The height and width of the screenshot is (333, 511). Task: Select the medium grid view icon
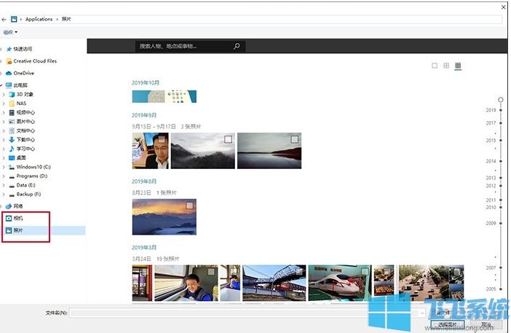pyautogui.click(x=446, y=66)
